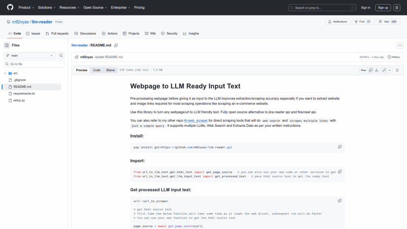Focus the Search or jump to field

[x=322, y=8]
